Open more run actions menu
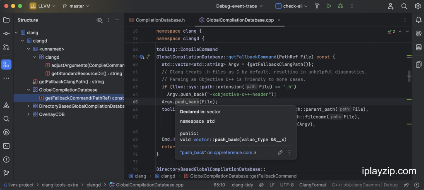 (x=352, y=6)
